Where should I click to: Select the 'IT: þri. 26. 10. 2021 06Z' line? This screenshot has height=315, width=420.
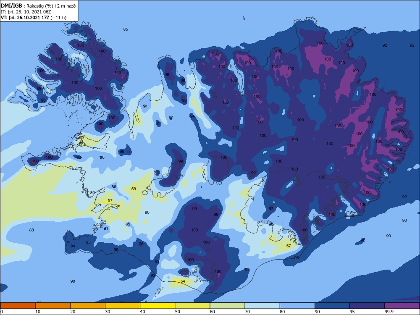(x=26, y=12)
